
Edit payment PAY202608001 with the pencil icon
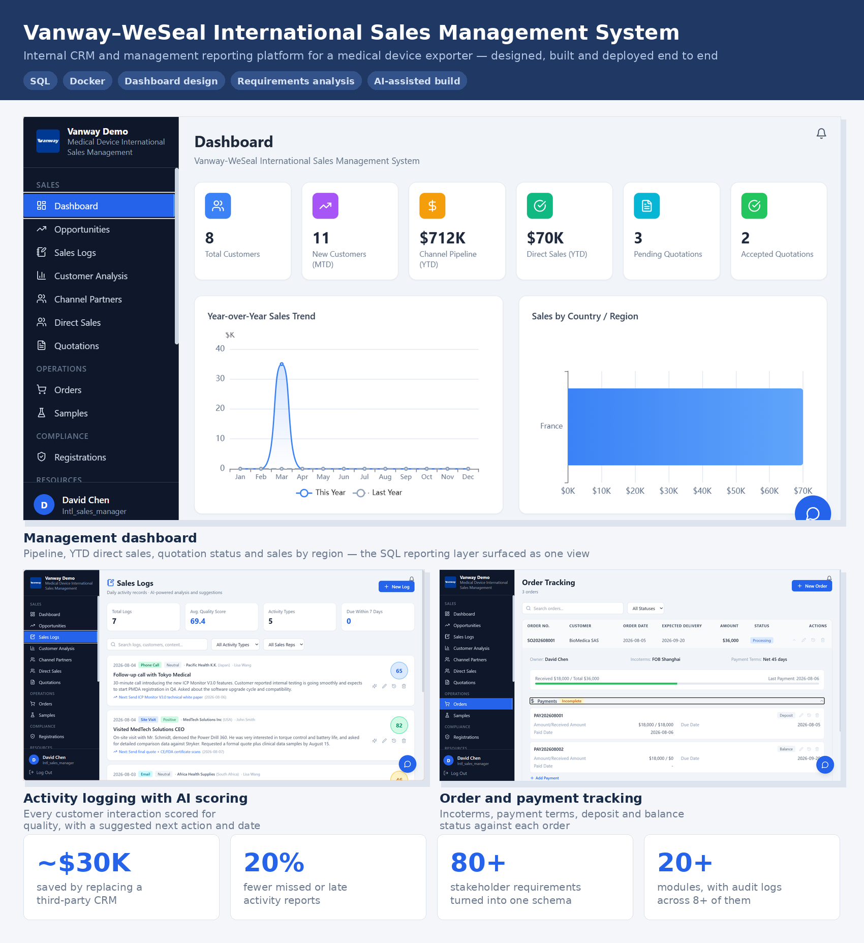click(x=801, y=715)
